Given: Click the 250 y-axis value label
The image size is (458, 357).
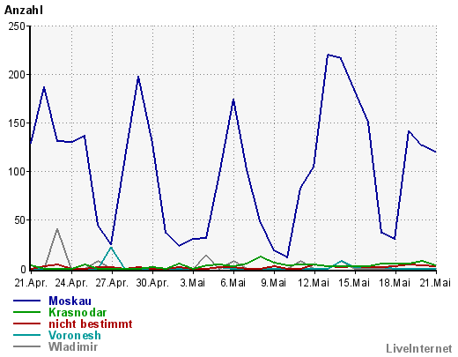Looking at the screenshot, I should [17, 26].
